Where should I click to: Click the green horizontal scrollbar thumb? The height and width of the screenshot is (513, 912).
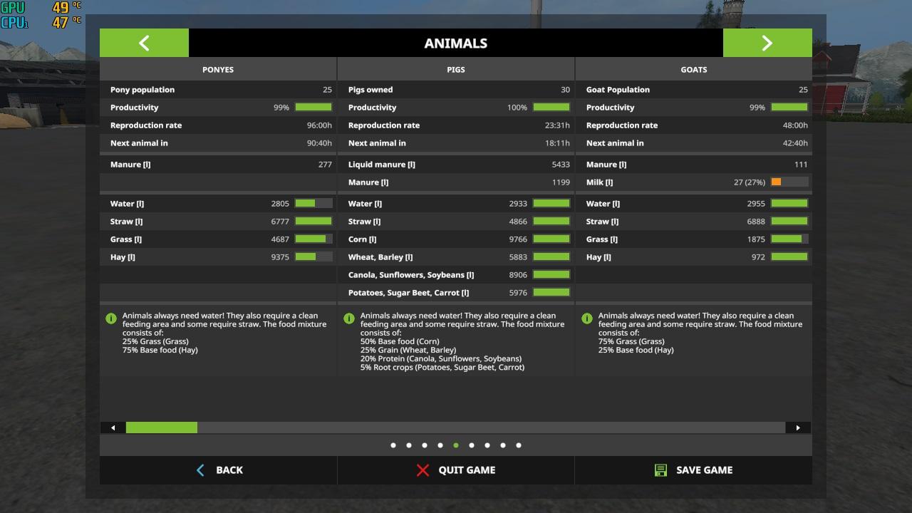162,427
